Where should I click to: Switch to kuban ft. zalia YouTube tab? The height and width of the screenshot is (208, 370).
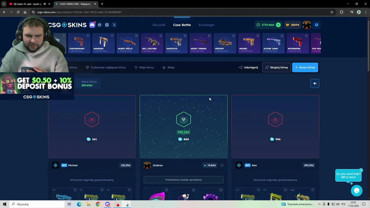coord(30,4)
